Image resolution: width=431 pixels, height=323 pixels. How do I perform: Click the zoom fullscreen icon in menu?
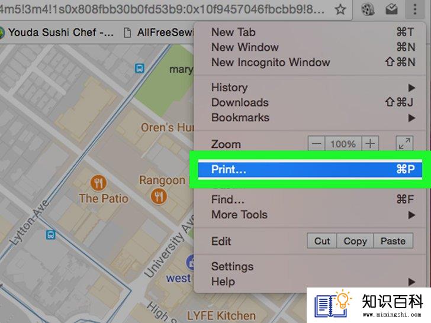click(404, 143)
